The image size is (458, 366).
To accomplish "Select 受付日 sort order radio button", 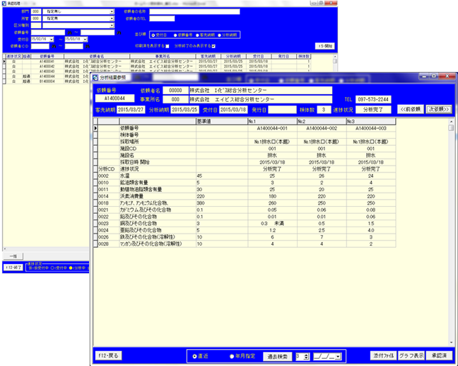I will (x=153, y=35).
